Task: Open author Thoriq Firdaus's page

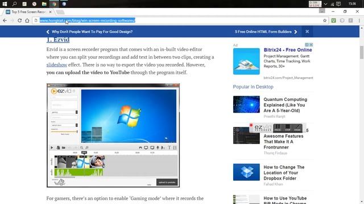Action: (x=275, y=153)
